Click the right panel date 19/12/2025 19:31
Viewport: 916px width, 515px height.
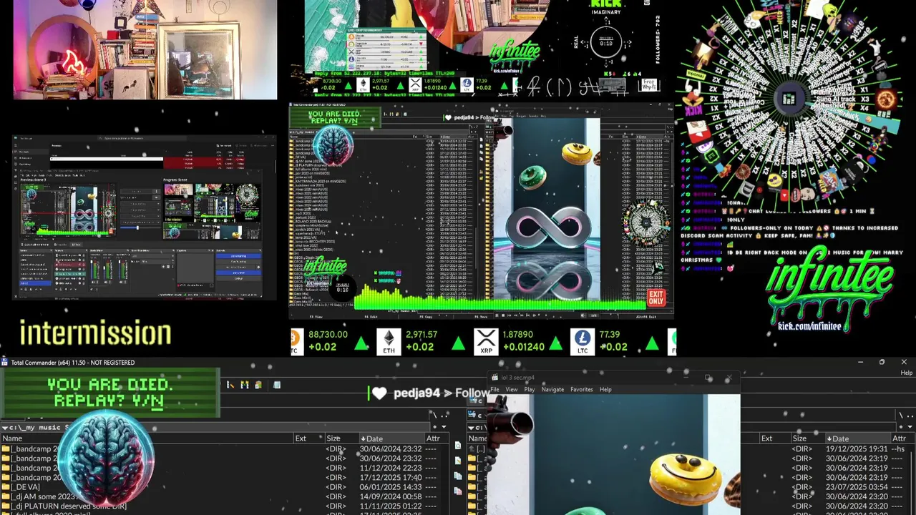(x=857, y=449)
